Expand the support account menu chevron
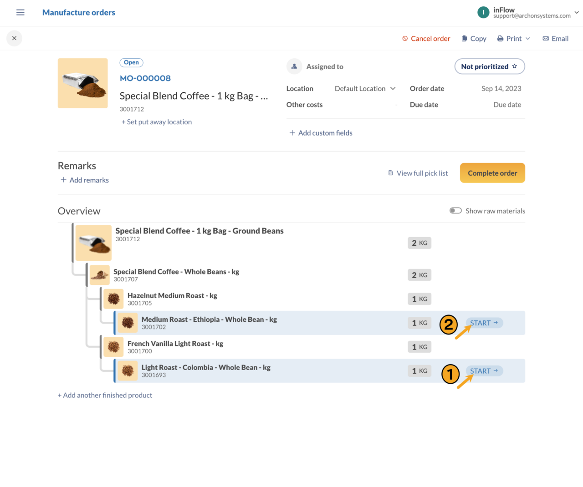583x487 pixels. coord(577,13)
